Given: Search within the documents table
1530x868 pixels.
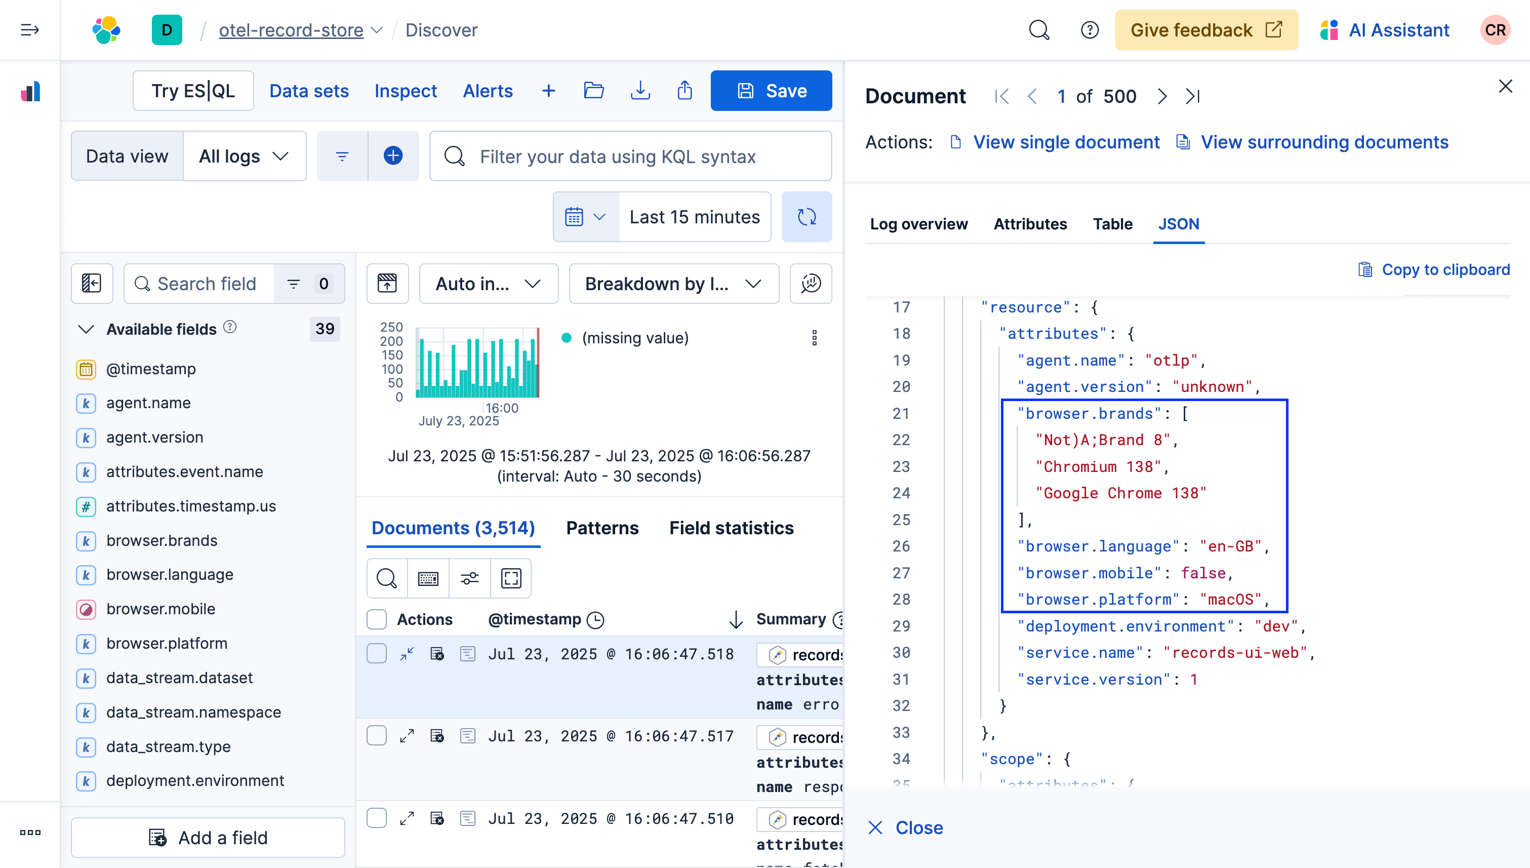Looking at the screenshot, I should tap(386, 578).
